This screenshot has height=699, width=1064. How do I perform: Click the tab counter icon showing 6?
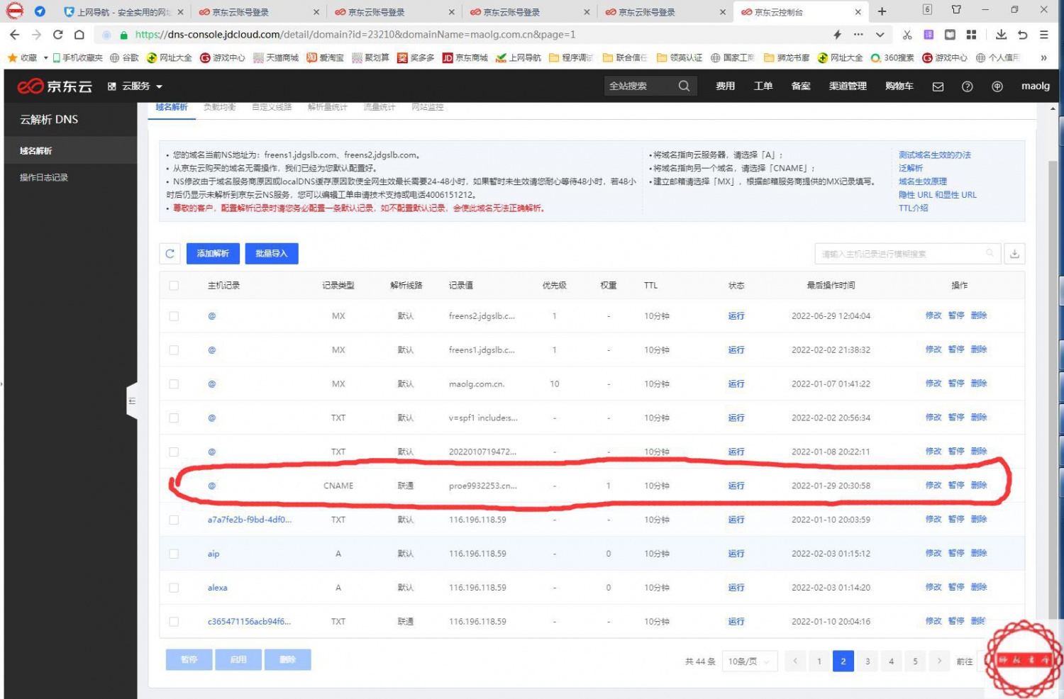927,10
